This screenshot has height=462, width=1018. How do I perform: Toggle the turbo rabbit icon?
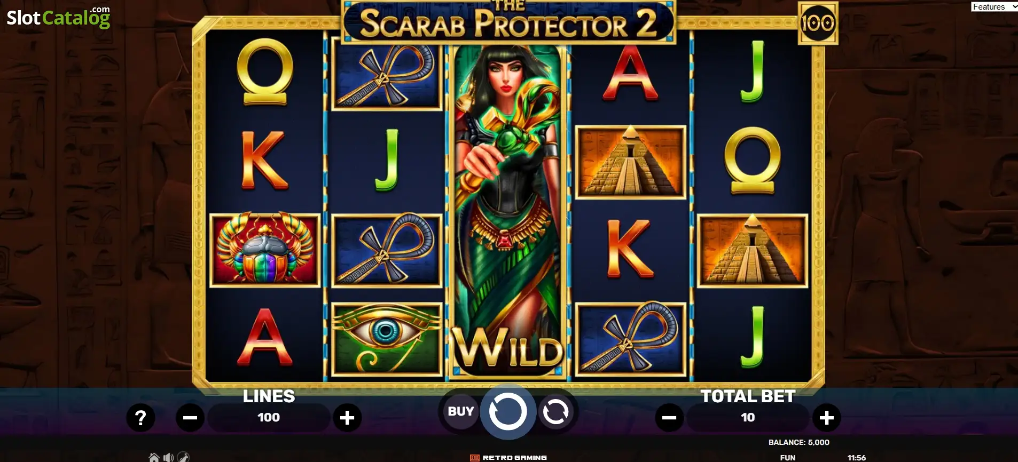click(183, 457)
